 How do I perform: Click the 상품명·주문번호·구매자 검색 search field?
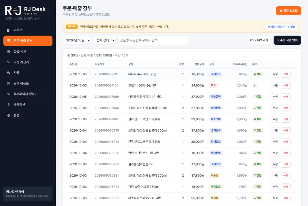pyautogui.click(x=153, y=40)
